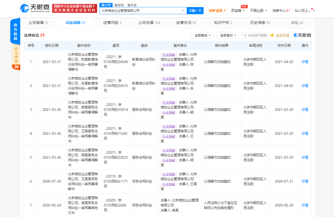Open 详情 for case row 6

[305, 181]
